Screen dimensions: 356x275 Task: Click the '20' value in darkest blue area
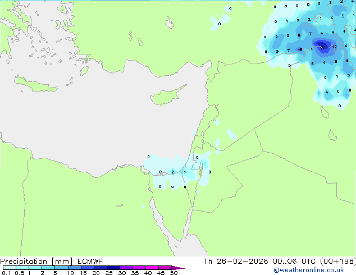[x=323, y=48]
